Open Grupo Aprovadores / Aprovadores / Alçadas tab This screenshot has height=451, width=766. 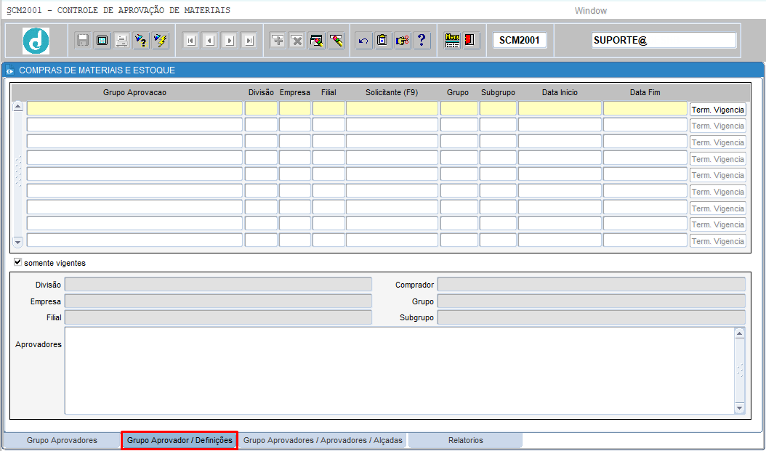323,440
